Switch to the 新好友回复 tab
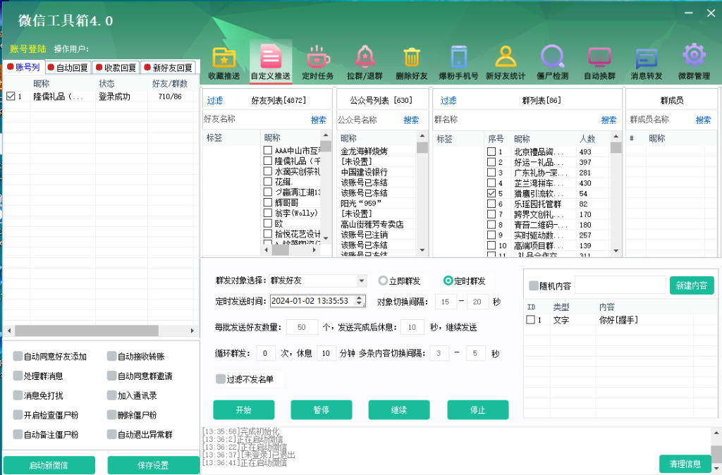The width and height of the screenshot is (722, 475). (168, 68)
